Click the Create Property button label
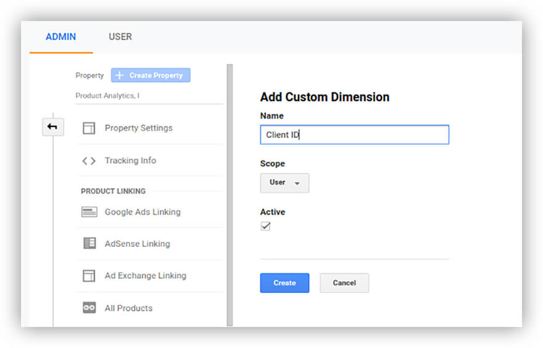The width and height of the screenshot is (543, 348). click(156, 75)
